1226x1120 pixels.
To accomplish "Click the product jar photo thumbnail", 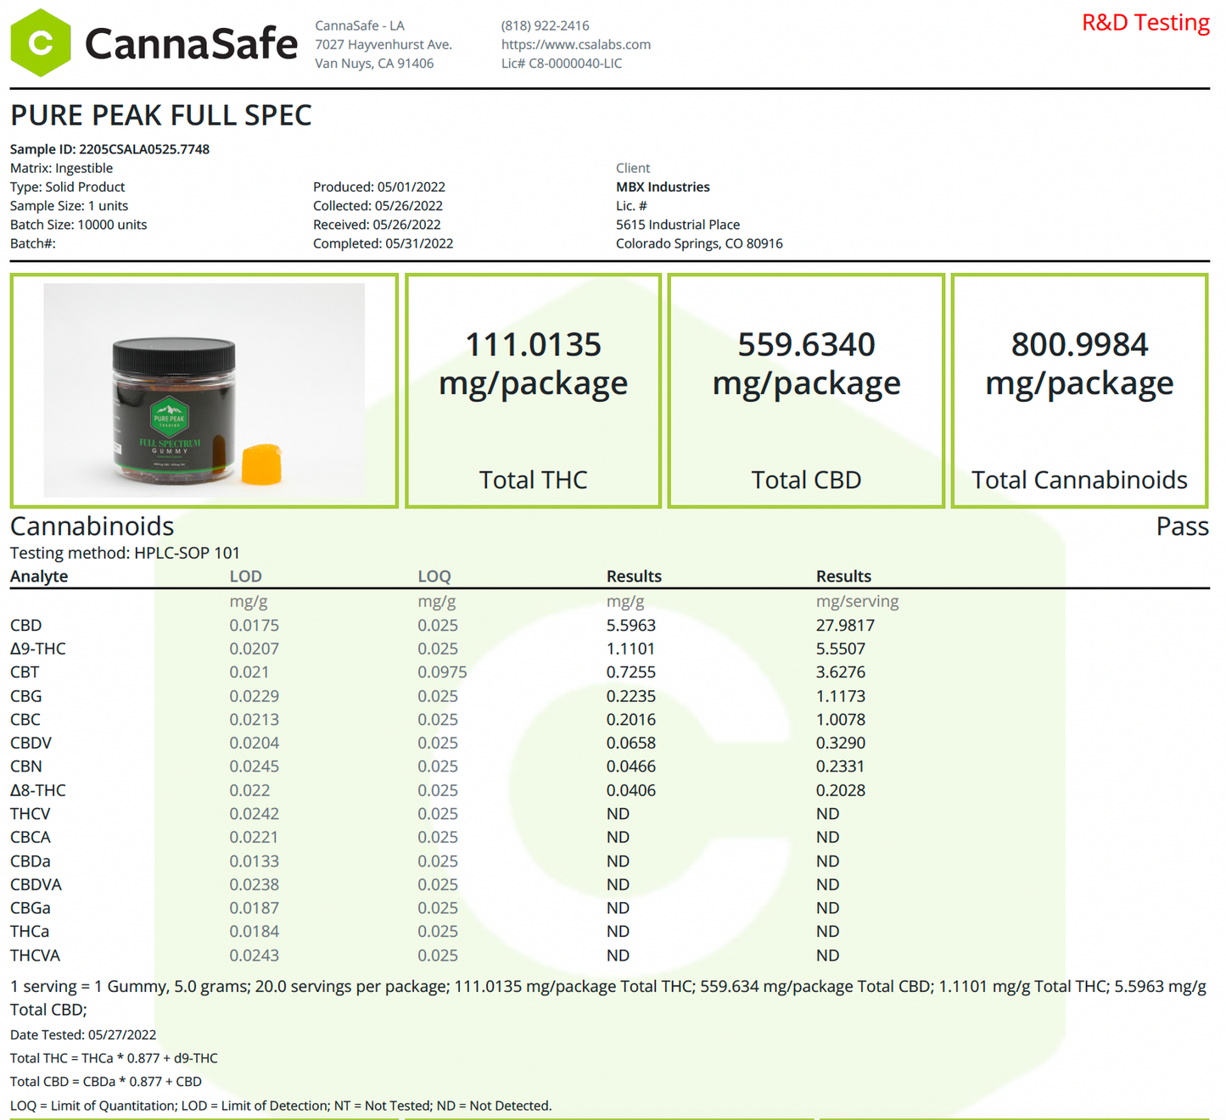I will pos(204,390).
